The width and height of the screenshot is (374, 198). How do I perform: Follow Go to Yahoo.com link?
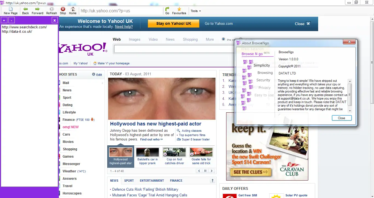(219, 24)
